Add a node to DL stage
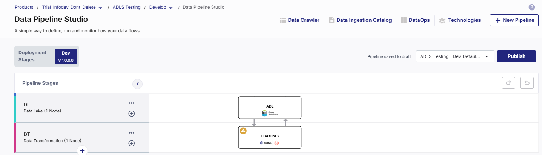This screenshot has height=155, width=542. [x=132, y=114]
